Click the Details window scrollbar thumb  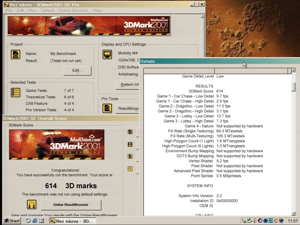pyautogui.click(x=293, y=87)
